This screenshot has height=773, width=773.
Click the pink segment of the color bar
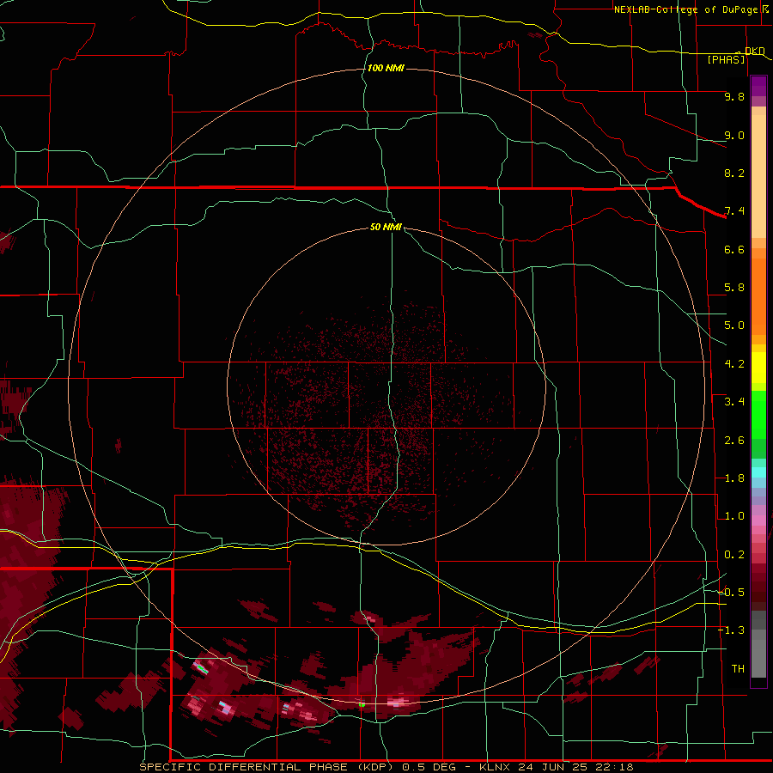pyautogui.click(x=758, y=520)
